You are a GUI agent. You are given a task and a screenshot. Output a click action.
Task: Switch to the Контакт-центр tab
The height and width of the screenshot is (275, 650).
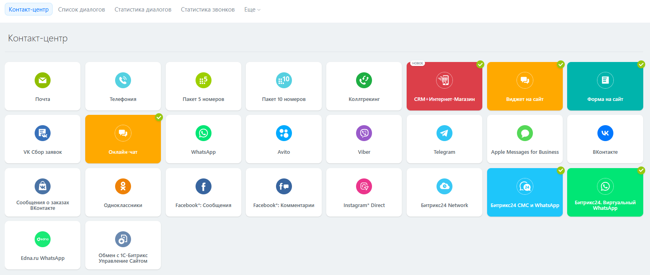tap(29, 10)
